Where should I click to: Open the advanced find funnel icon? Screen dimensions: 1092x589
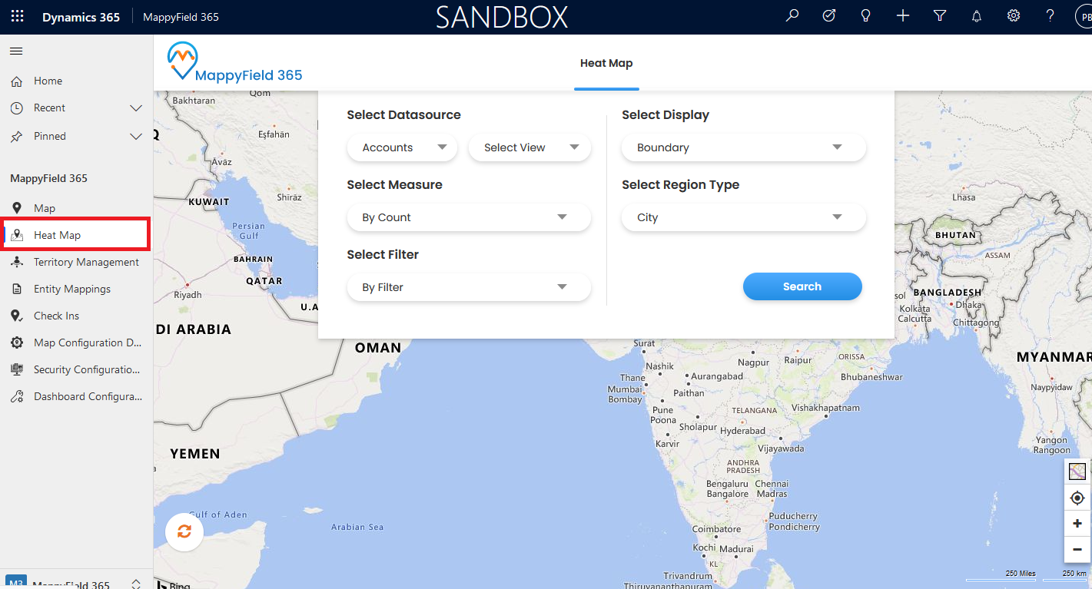pos(940,15)
